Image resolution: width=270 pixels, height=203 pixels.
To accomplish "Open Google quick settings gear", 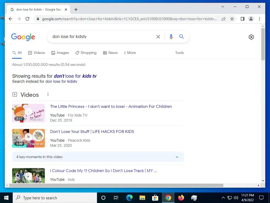I will (251, 37).
